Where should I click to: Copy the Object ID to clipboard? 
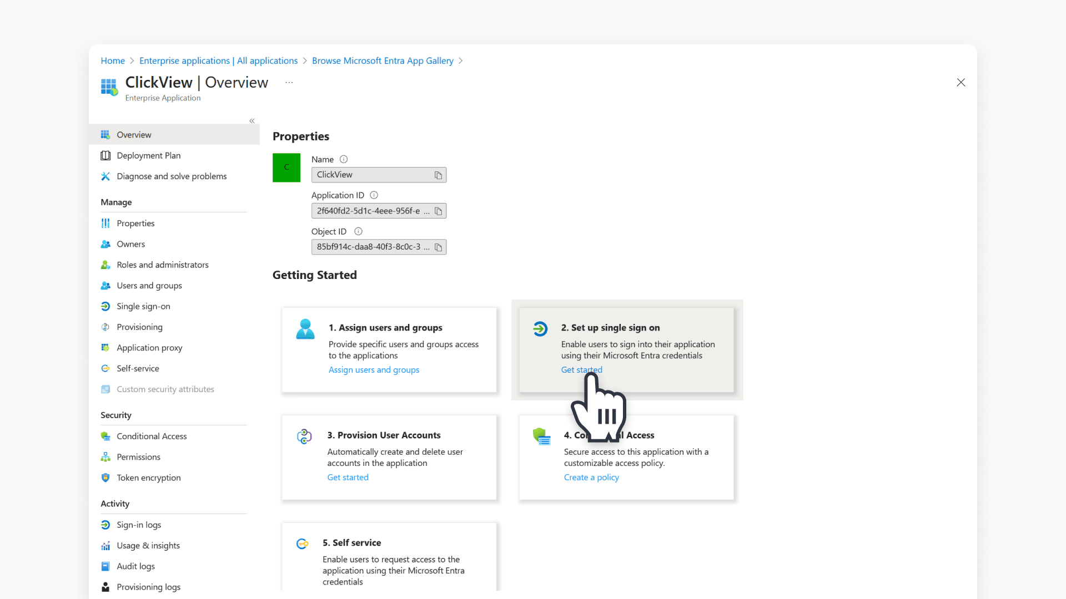point(438,247)
